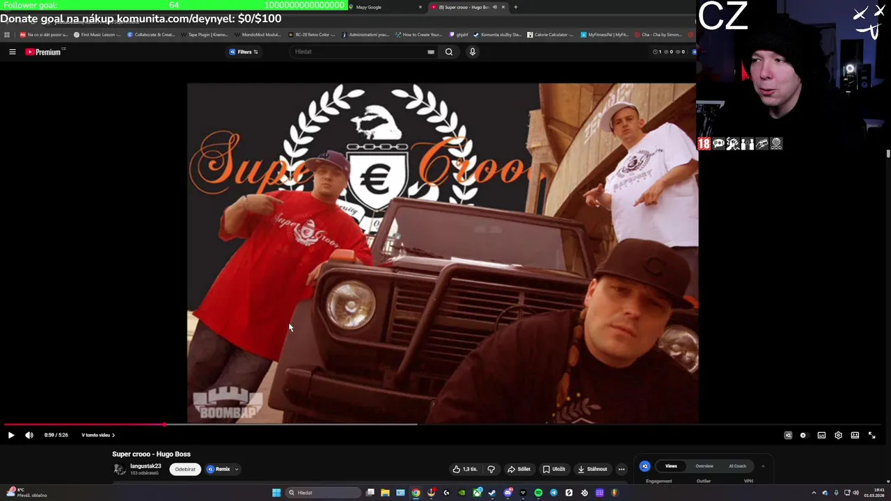Open Discord from the taskbar
The width and height of the screenshot is (891, 501).
click(x=507, y=493)
